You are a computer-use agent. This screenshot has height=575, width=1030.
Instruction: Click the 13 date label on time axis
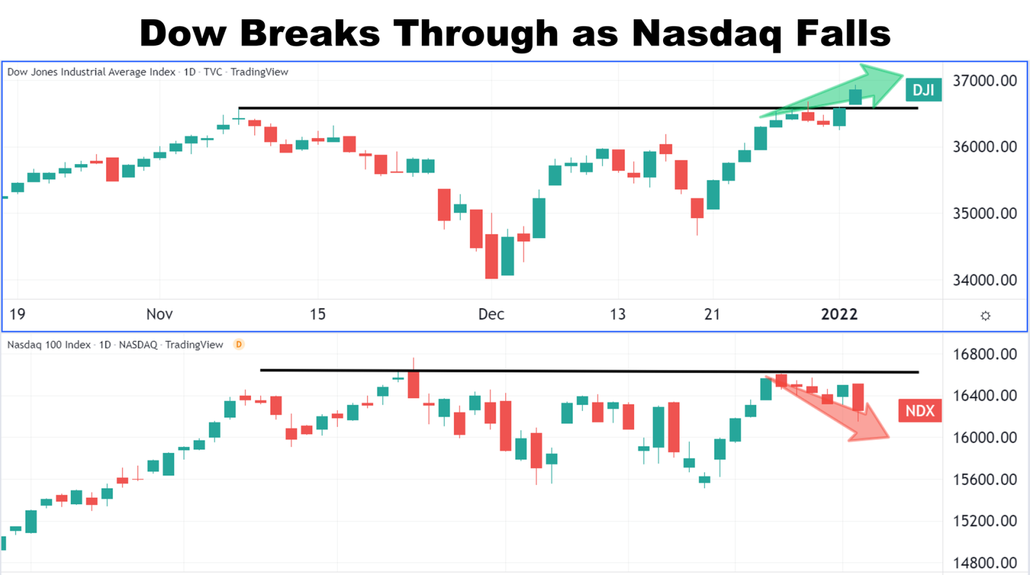click(x=617, y=315)
